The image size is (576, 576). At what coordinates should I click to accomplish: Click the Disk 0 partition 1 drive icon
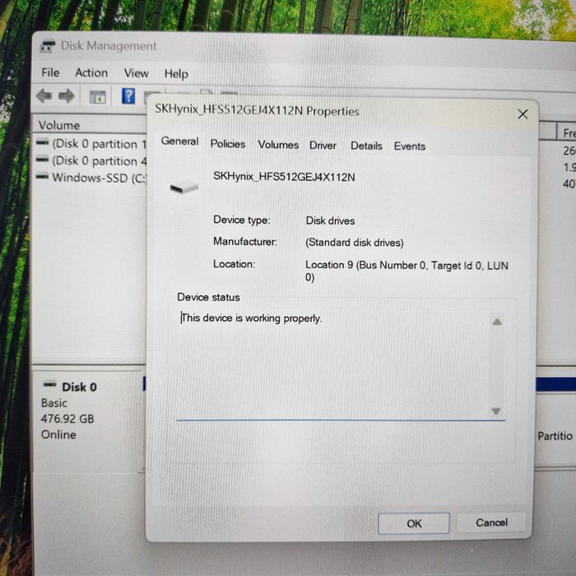coord(42,142)
